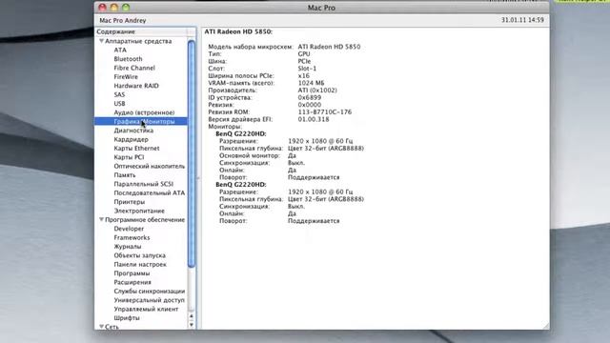Open Hardware RAID information
This screenshot has height=343, width=610.
click(136, 86)
